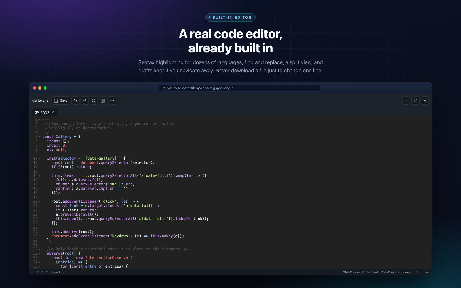The width and height of the screenshot is (461, 288).
Task: Click the 'full: a.dataset.full,' line
Action: (x=79, y=180)
